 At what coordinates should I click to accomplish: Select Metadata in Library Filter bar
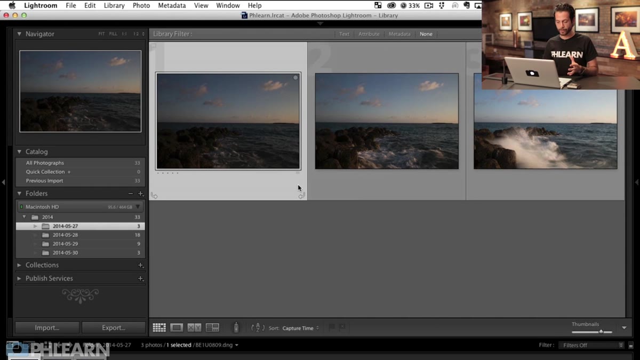click(399, 34)
